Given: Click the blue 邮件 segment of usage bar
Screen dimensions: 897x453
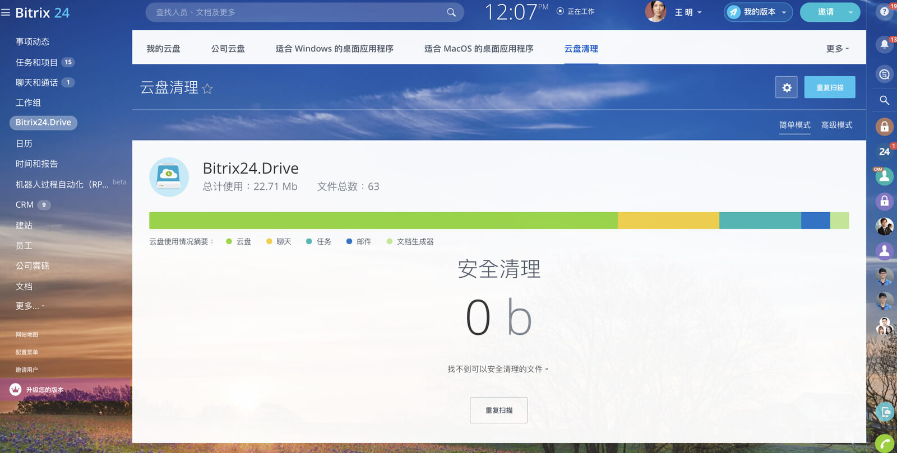Looking at the screenshot, I should point(816,221).
